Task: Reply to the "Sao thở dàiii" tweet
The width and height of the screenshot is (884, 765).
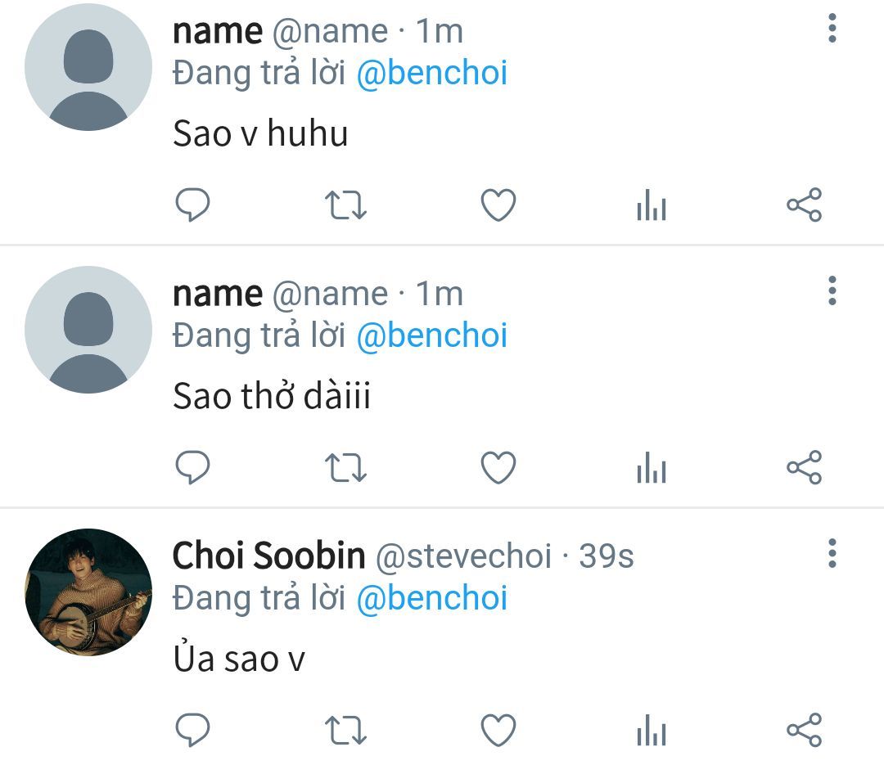Action: click(193, 468)
